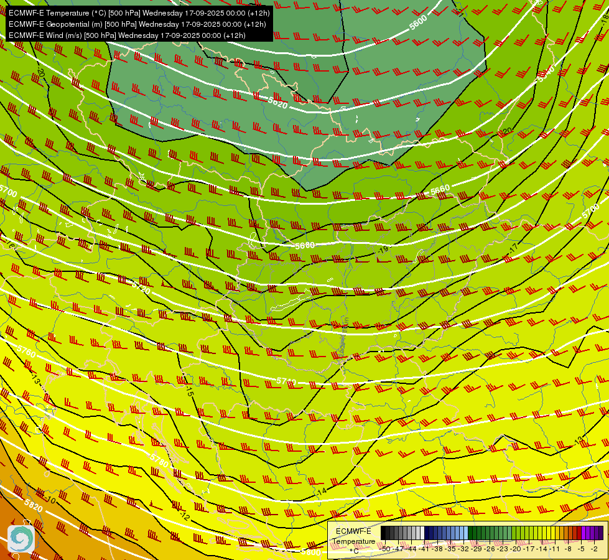The height and width of the screenshot is (560, 609).
Task: Click the -20 legend scale value
Action: tap(516, 549)
